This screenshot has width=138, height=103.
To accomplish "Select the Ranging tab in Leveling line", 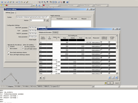I will pyautogui.click(x=55, y=32).
